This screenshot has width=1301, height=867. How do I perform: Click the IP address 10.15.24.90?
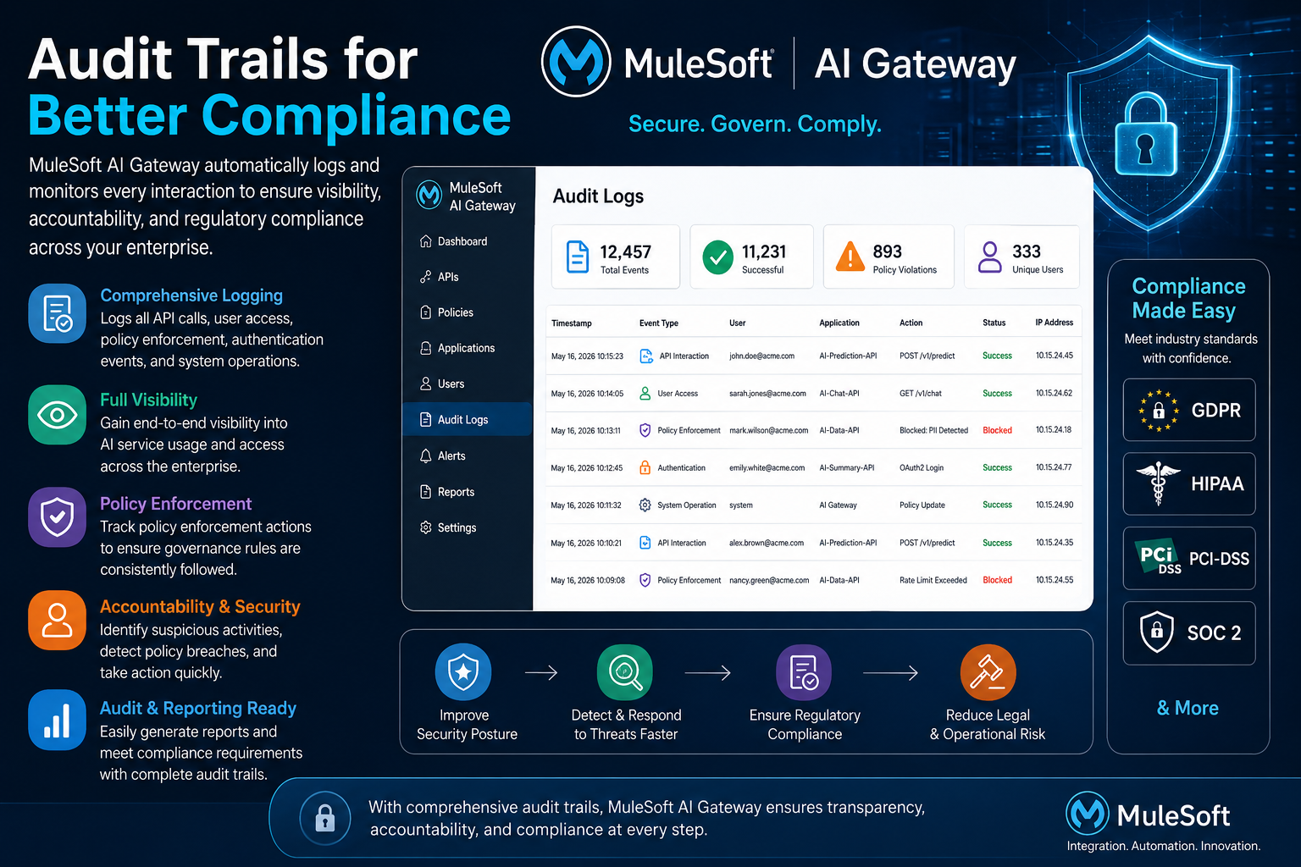pos(1055,505)
